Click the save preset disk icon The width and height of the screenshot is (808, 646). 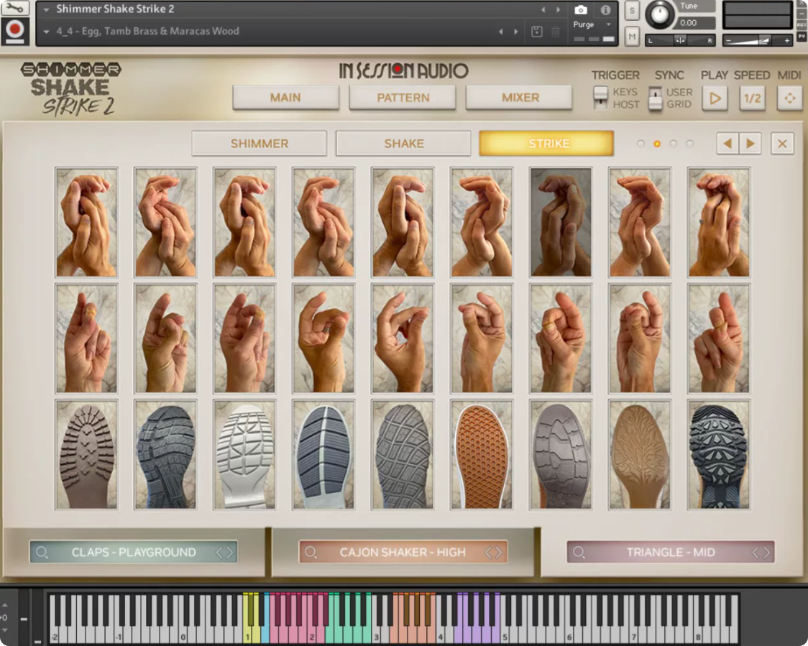[536, 32]
